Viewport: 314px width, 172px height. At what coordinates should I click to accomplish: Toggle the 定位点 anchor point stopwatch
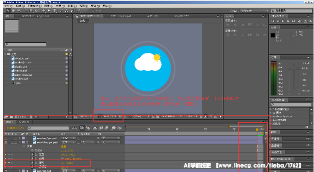[x=32, y=150]
